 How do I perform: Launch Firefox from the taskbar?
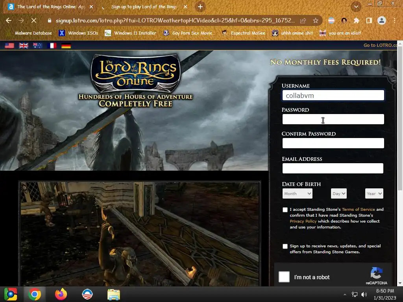pos(61,294)
